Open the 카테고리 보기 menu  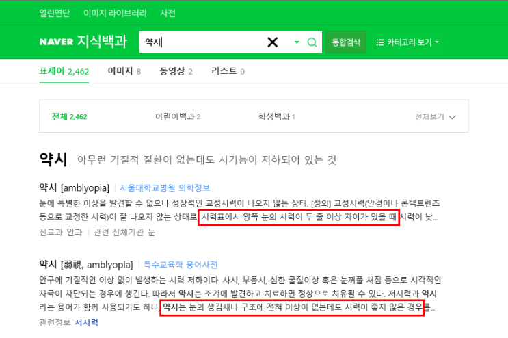pos(407,42)
